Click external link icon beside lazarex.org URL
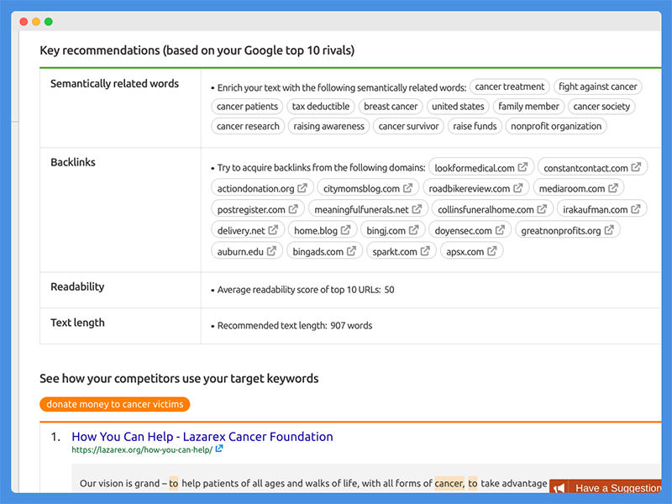The height and width of the screenshot is (504, 672). pos(219,449)
